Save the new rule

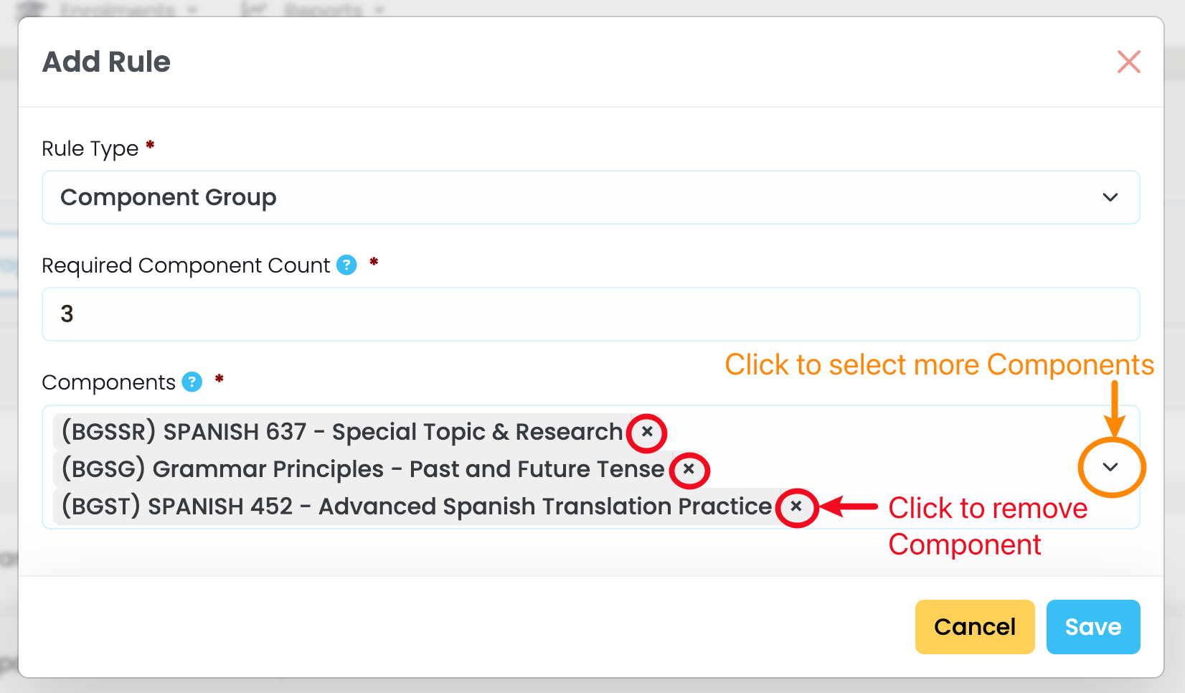coord(1092,627)
